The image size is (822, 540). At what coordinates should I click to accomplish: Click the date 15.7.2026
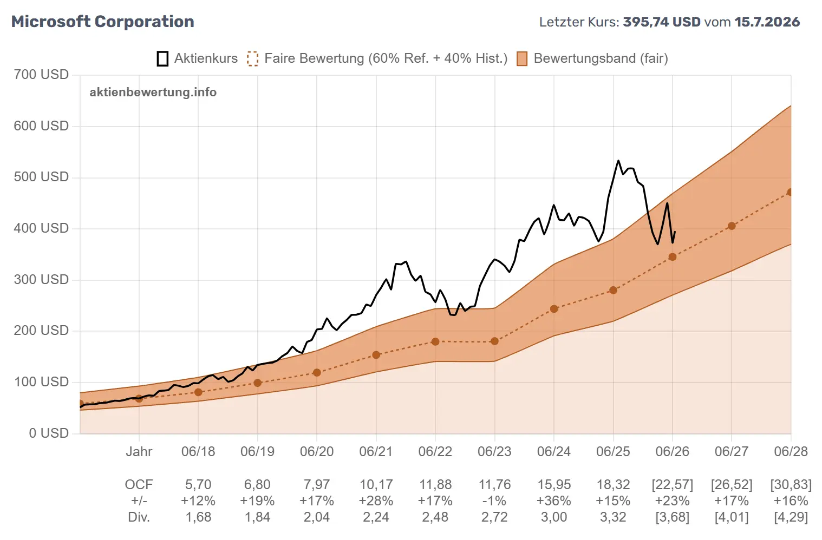point(767,22)
